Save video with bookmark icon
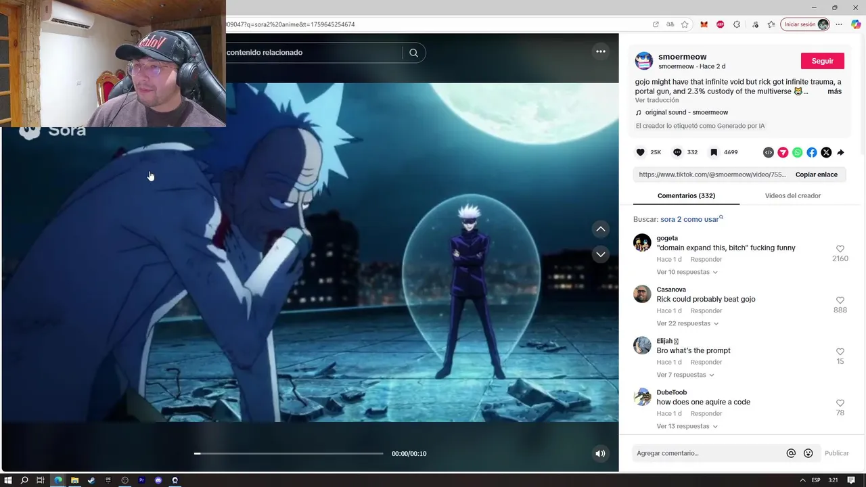The height and width of the screenshot is (487, 866). point(714,153)
